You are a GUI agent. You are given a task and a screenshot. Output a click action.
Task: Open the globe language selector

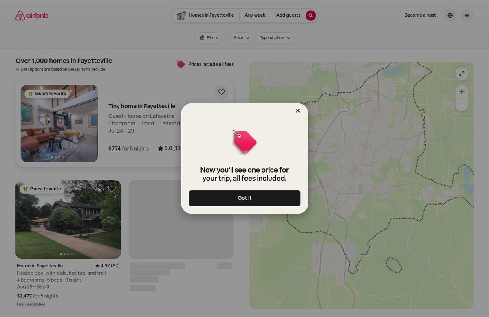450,15
